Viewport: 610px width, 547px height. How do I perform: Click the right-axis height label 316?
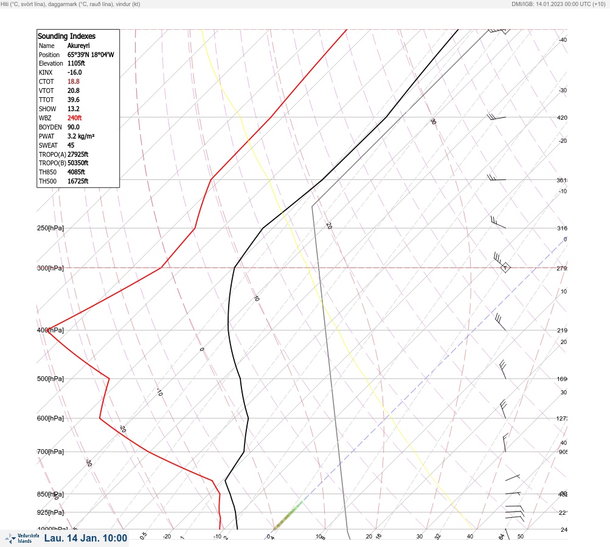pyautogui.click(x=562, y=228)
